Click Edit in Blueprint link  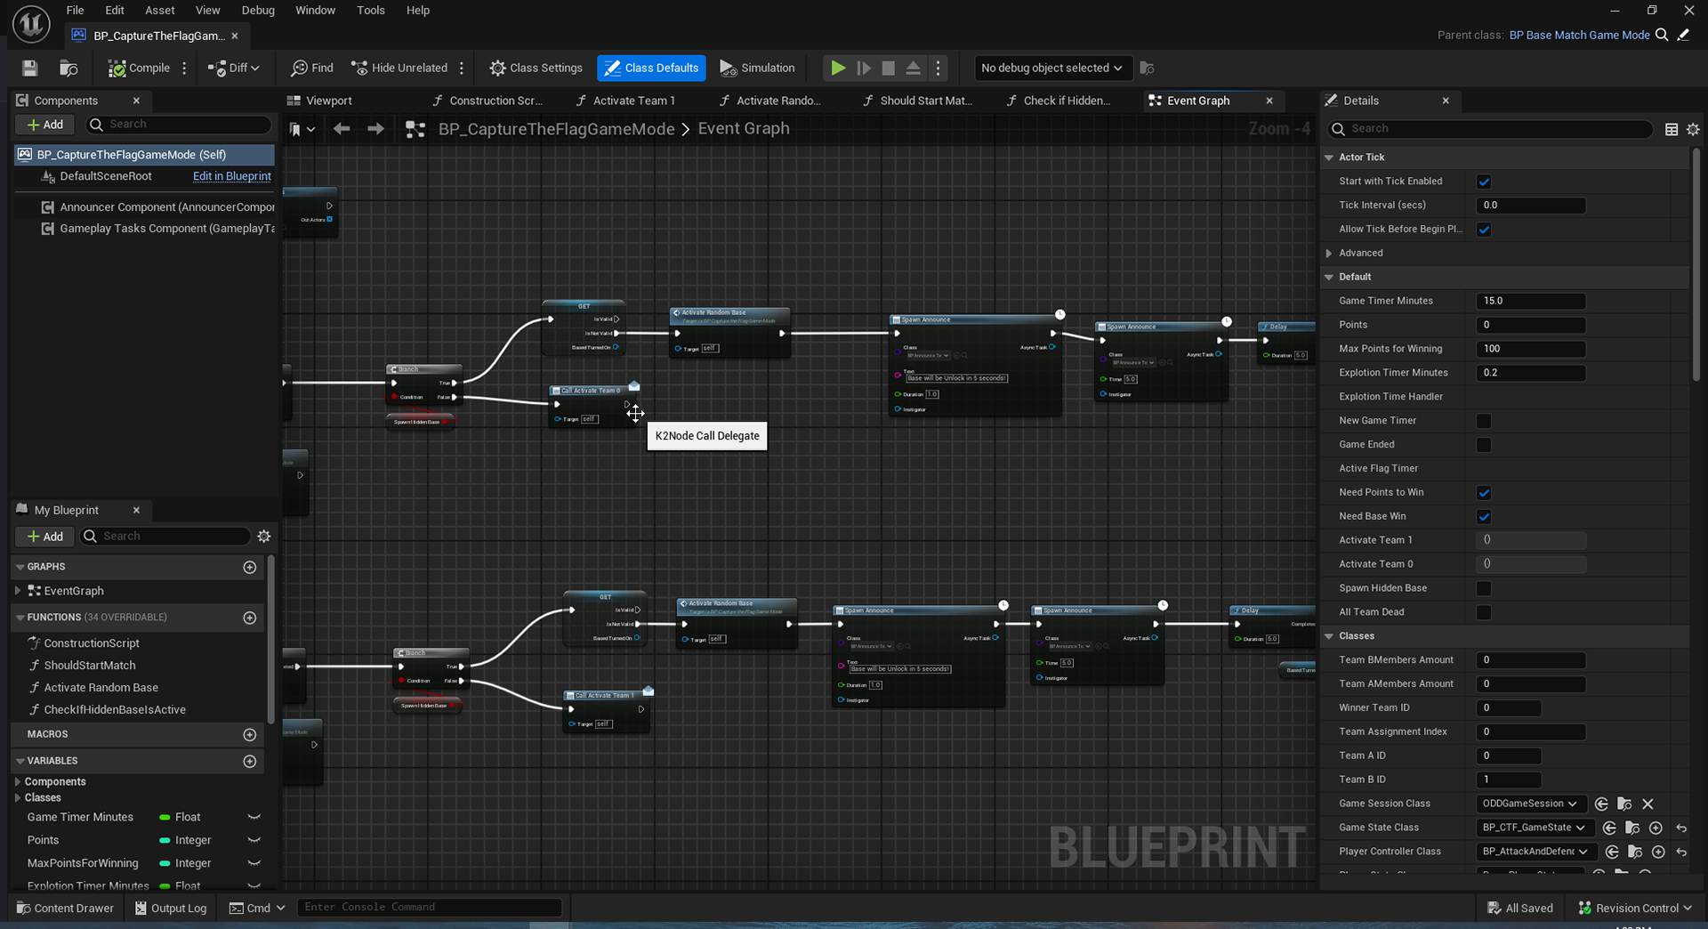click(232, 176)
